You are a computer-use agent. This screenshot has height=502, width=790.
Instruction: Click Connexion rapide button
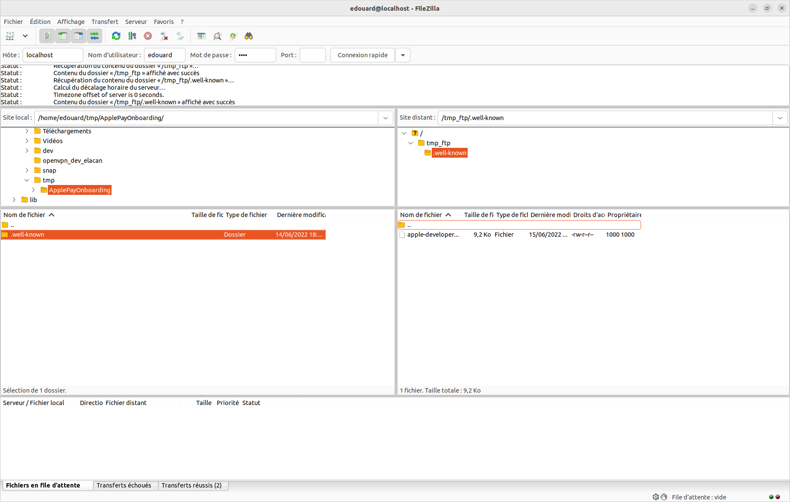(363, 55)
